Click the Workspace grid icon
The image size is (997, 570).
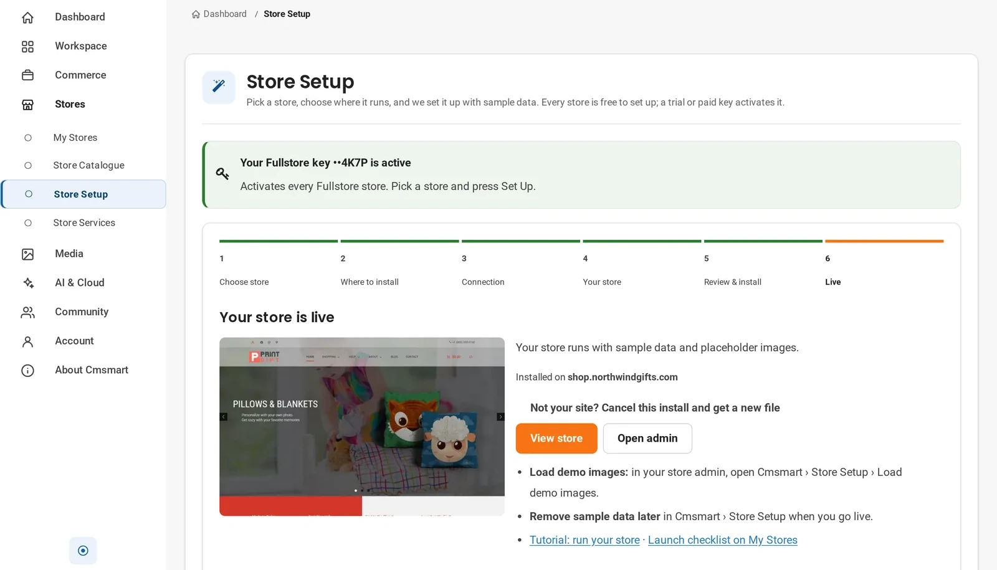coord(27,47)
